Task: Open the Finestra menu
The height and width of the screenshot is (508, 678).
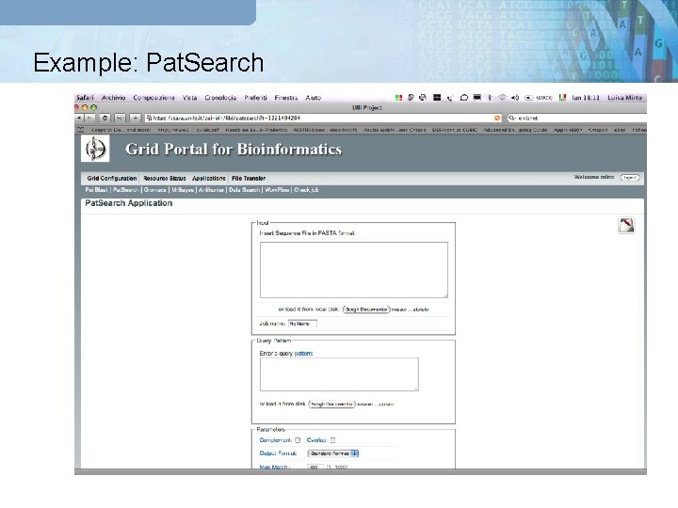Action: (286, 98)
